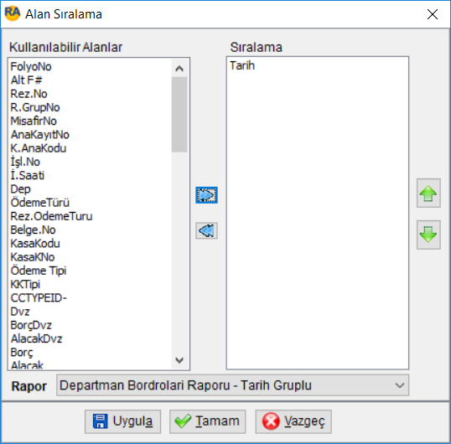
Task: Select KasaKodu from Kullanılabilir Alanlar
Action: pos(35,244)
